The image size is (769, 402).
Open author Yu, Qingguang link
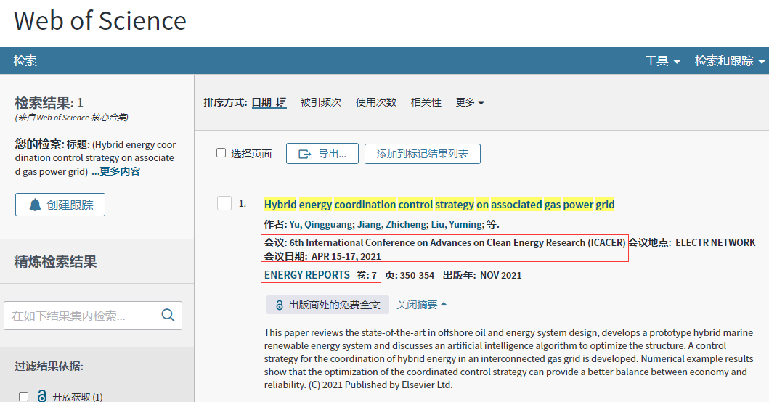320,224
